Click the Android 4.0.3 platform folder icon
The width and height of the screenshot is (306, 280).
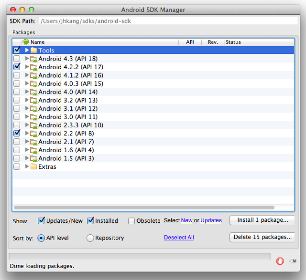click(x=34, y=84)
